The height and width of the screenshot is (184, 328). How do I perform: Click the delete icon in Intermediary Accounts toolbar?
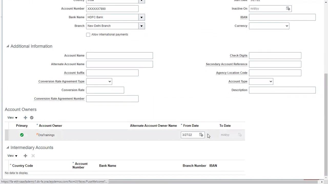click(33, 156)
